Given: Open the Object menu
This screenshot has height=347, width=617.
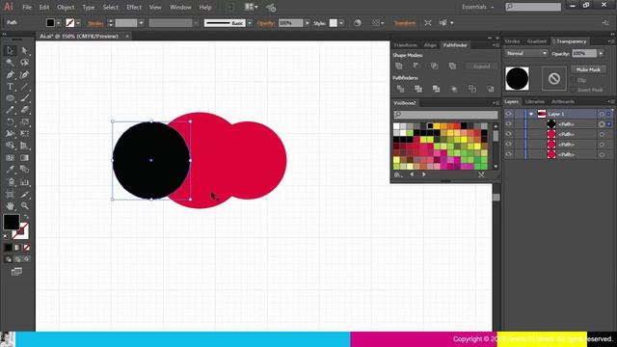Looking at the screenshot, I should click(x=66, y=7).
